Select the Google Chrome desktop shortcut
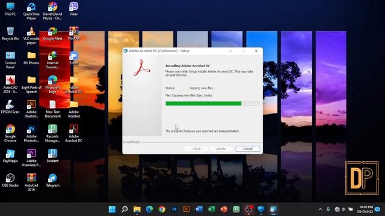The image size is (385, 216). tap(10, 134)
